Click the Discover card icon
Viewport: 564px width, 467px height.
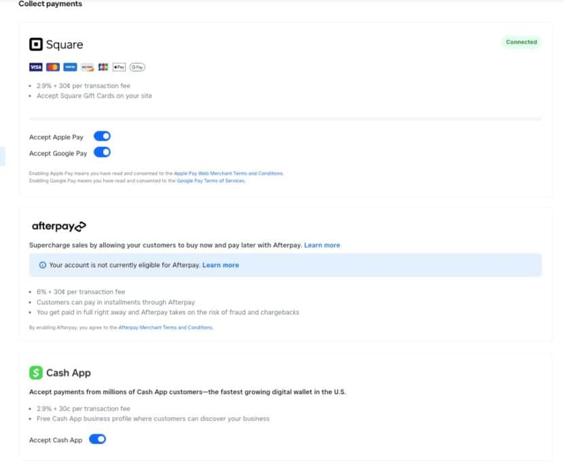click(x=86, y=67)
